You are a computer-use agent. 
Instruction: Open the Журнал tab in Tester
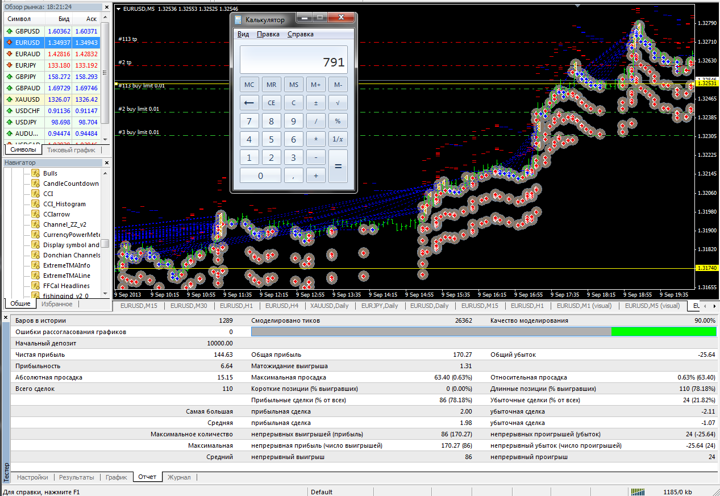point(179,477)
